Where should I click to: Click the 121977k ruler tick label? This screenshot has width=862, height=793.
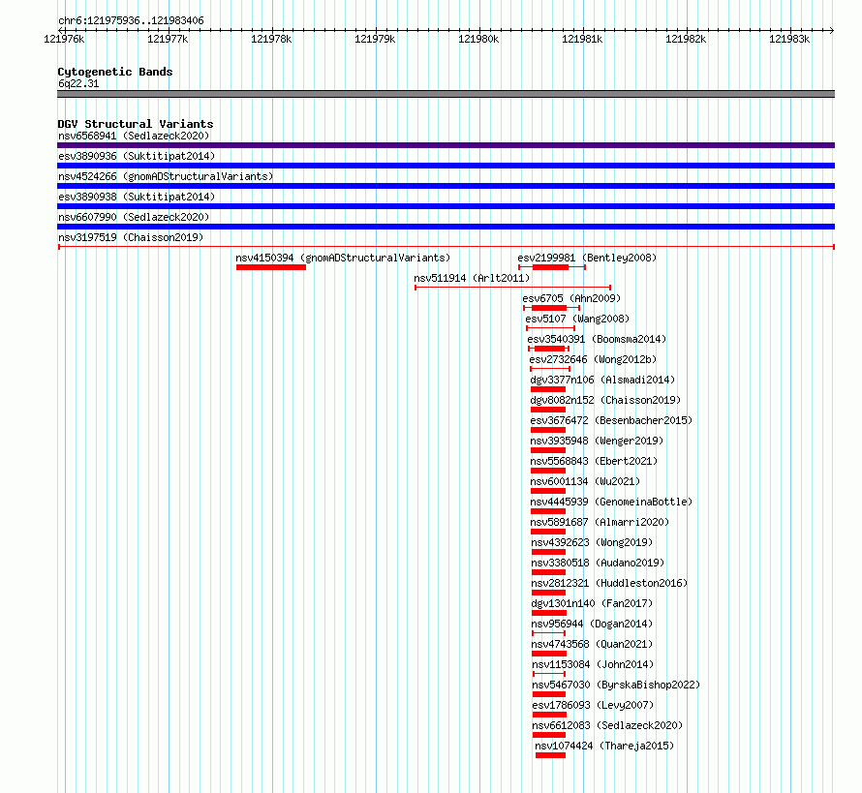point(169,39)
